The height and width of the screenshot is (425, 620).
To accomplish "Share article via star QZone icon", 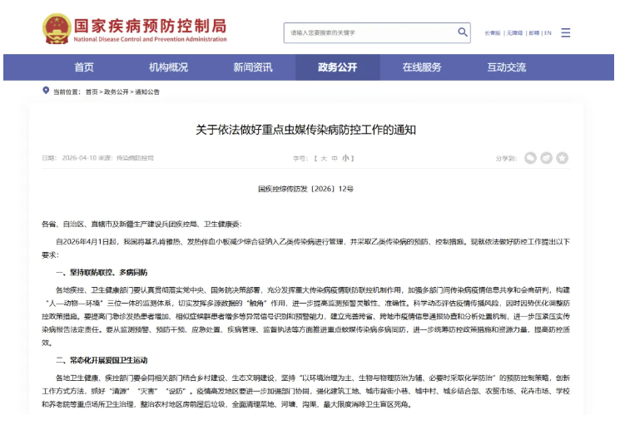I will (x=563, y=158).
